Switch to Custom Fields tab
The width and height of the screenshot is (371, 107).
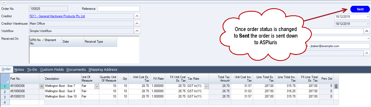[x=52, y=70]
